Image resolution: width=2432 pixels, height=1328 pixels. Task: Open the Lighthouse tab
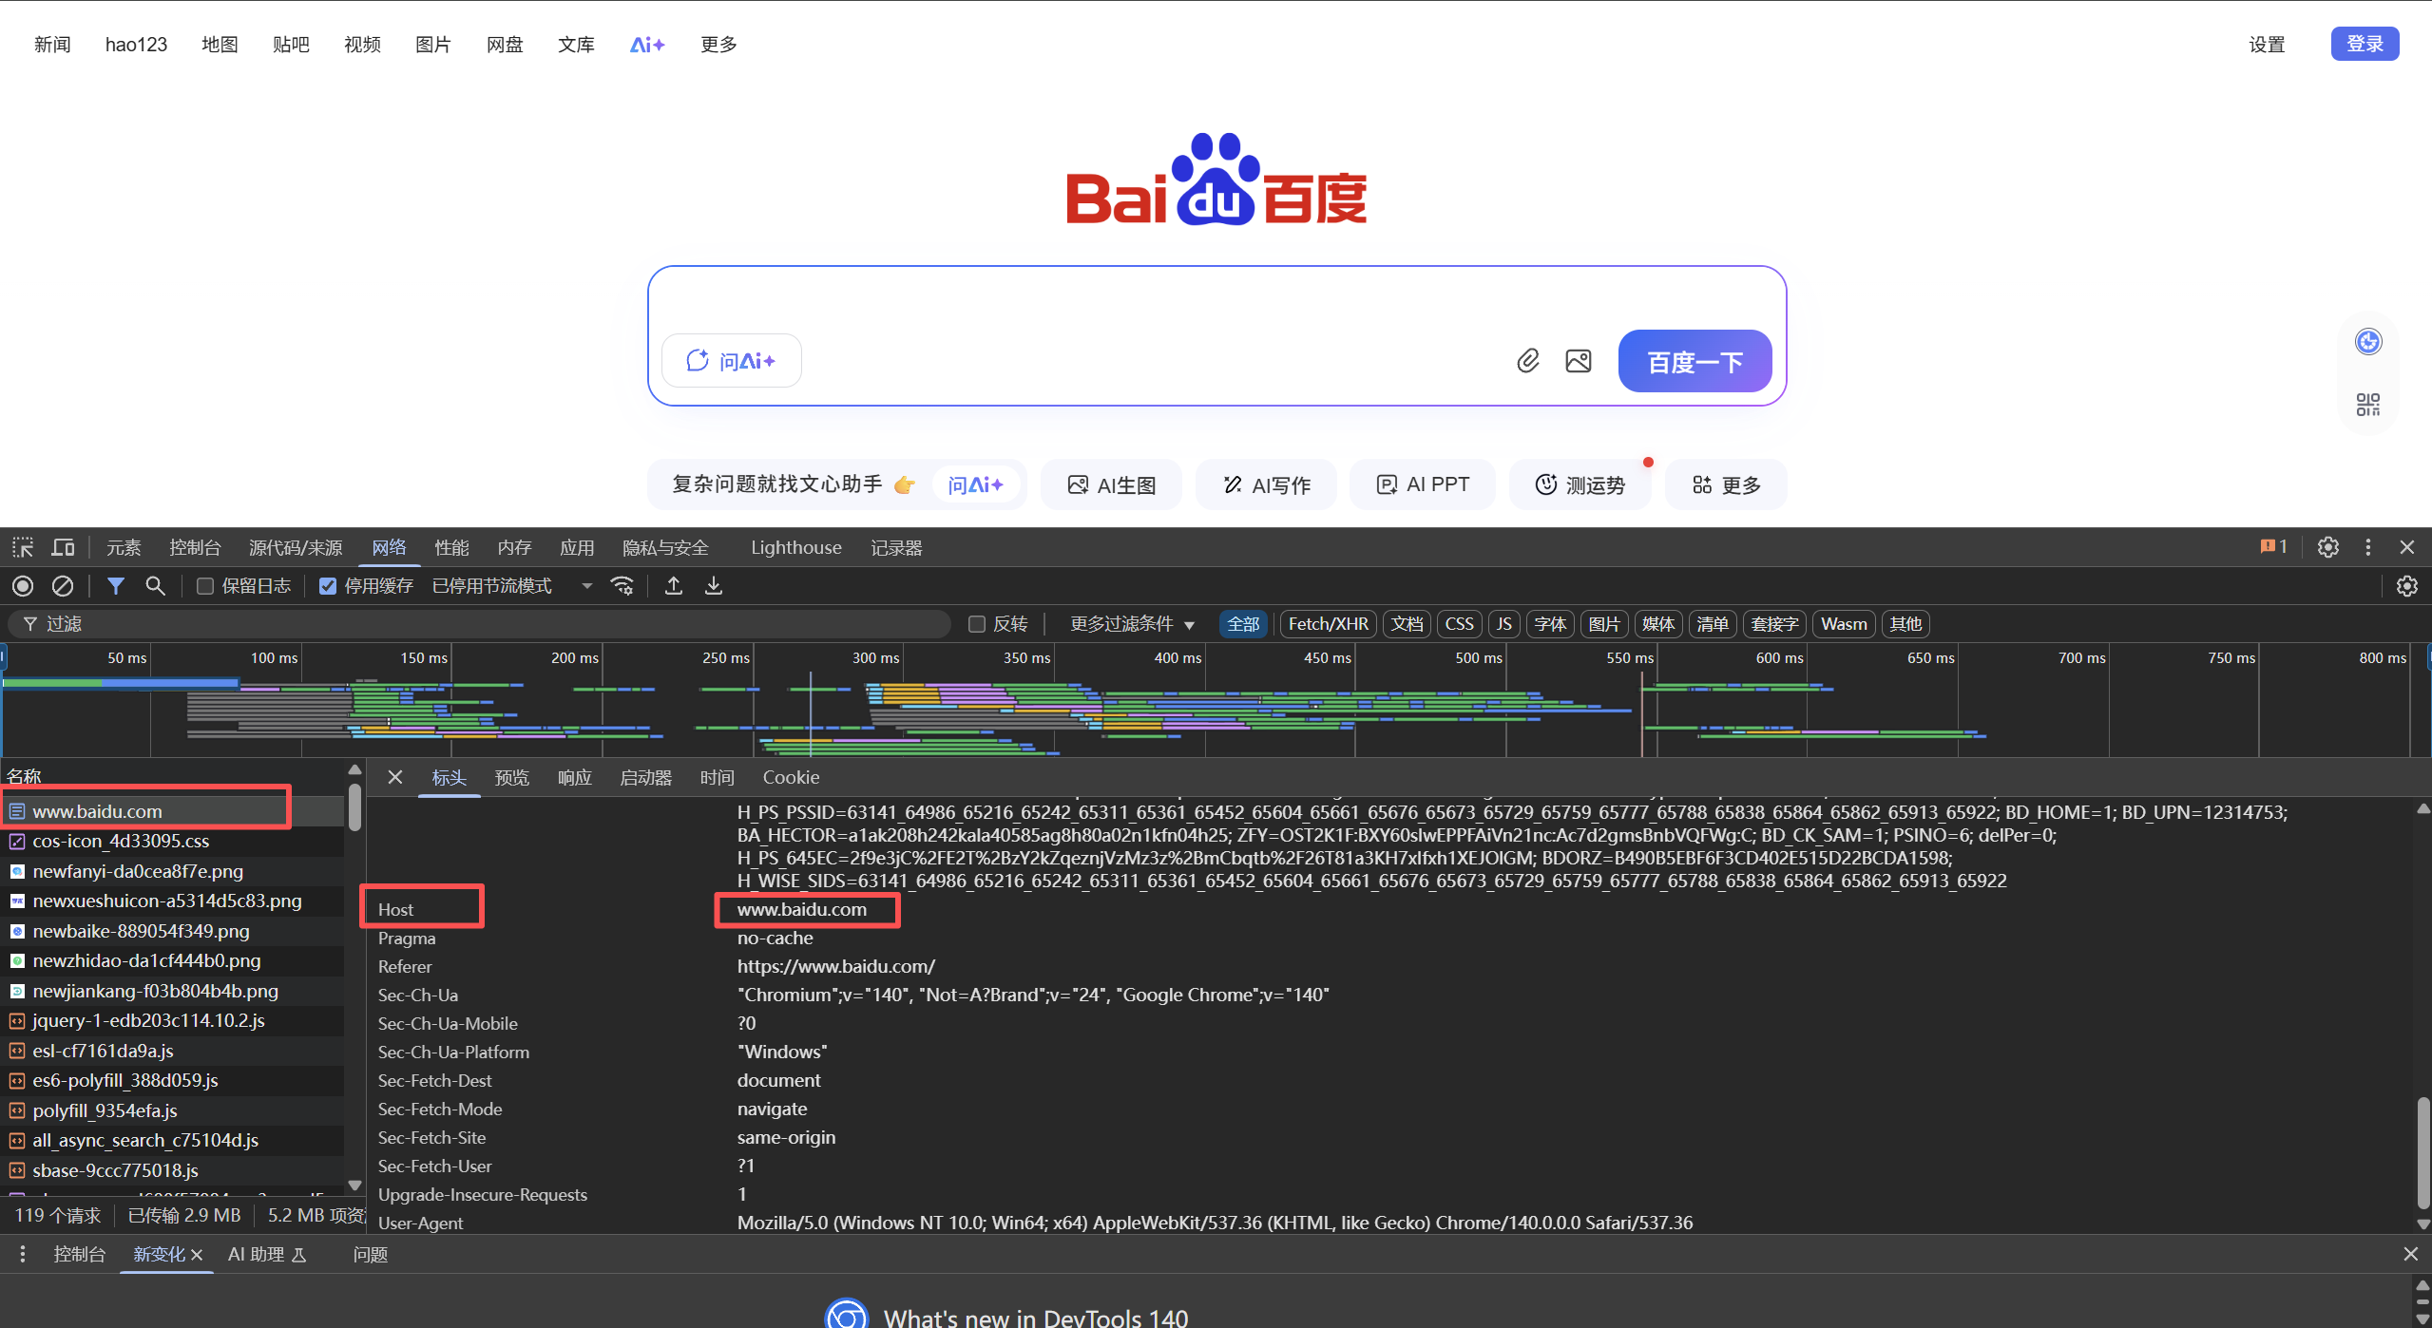coord(796,547)
